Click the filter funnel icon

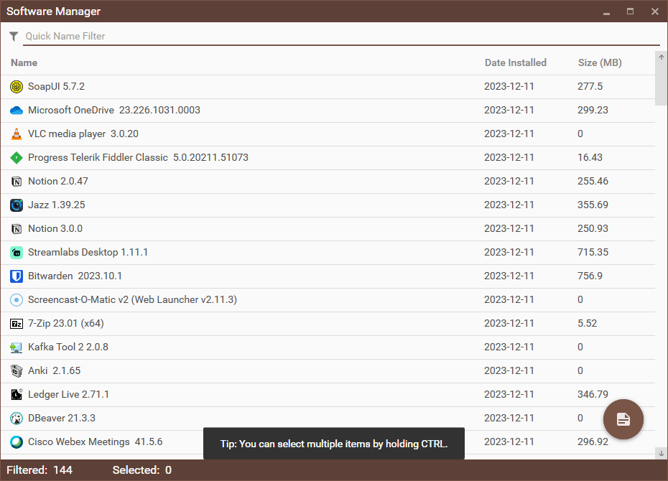[14, 37]
